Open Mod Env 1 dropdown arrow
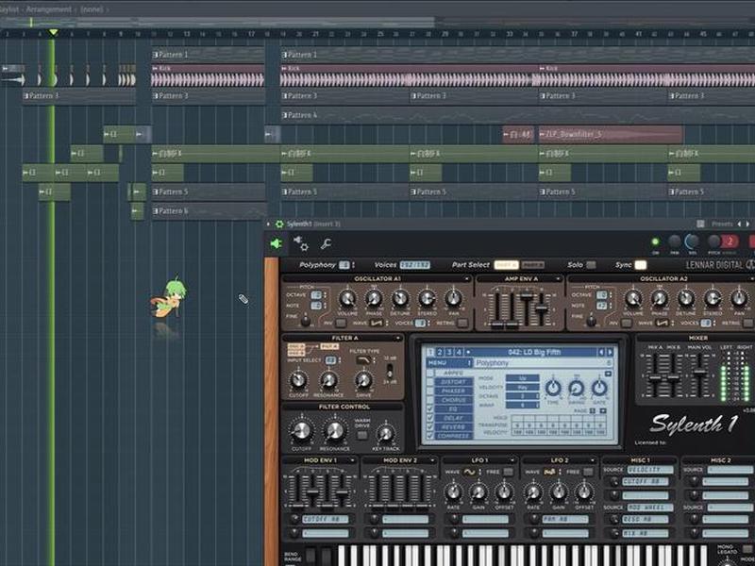 pos(352,460)
